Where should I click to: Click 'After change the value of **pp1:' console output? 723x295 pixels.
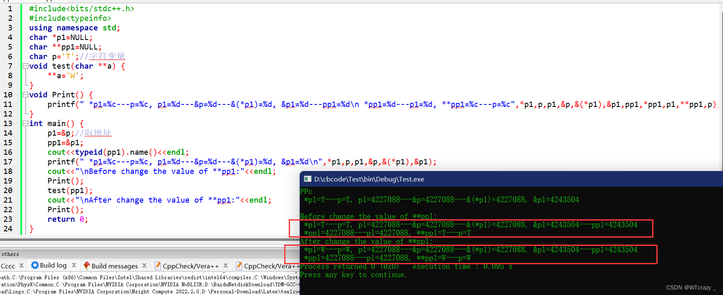click(x=367, y=241)
